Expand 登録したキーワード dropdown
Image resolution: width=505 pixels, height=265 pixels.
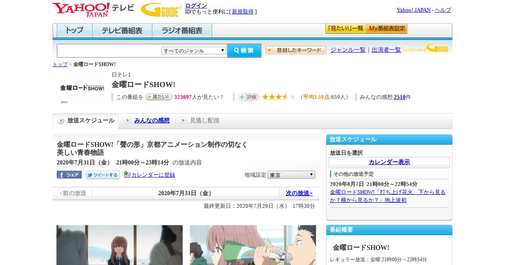coord(296,50)
